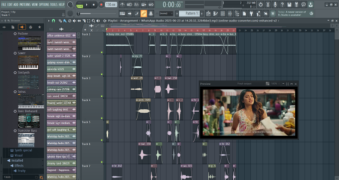Open the mixer window icon
The height and width of the screenshot is (180, 339).
pos(230,13)
